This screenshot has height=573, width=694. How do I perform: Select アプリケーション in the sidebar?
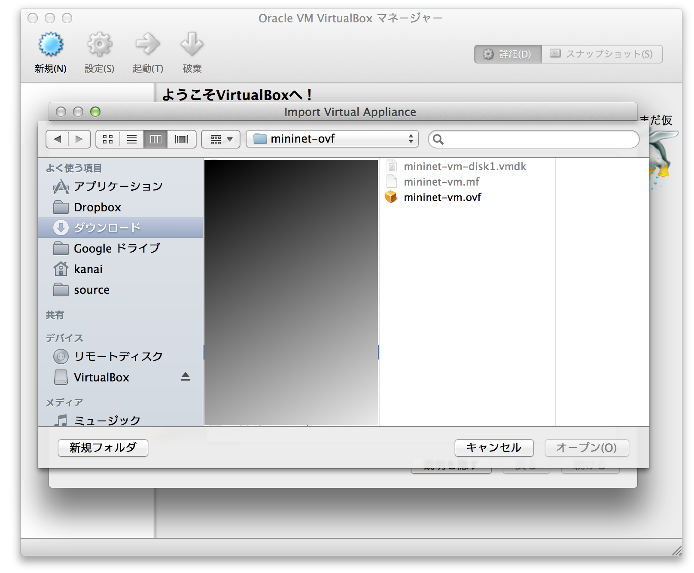[x=120, y=186]
